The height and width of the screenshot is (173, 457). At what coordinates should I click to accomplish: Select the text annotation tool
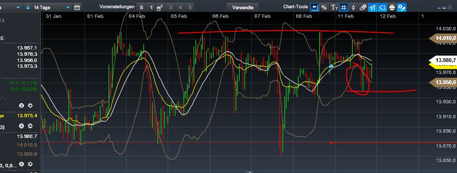pos(334,8)
